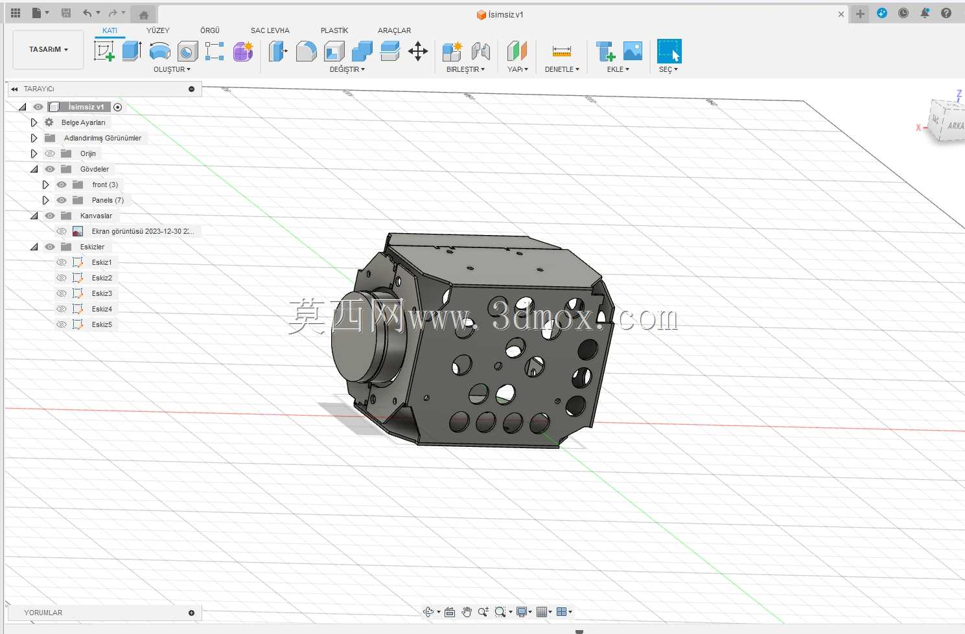Collapse the Kanvaslar folder
The width and height of the screenshot is (965, 634).
click(x=34, y=216)
